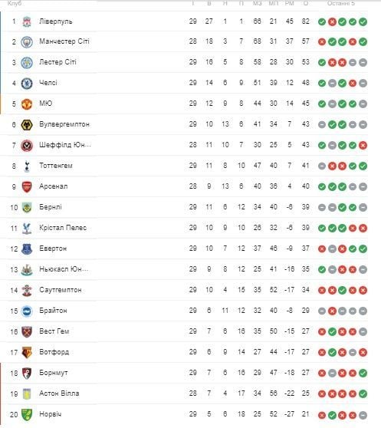Image resolution: width=381 pixels, height=428 pixels.
Task: Click the Watford club crest
Action: [x=27, y=352]
